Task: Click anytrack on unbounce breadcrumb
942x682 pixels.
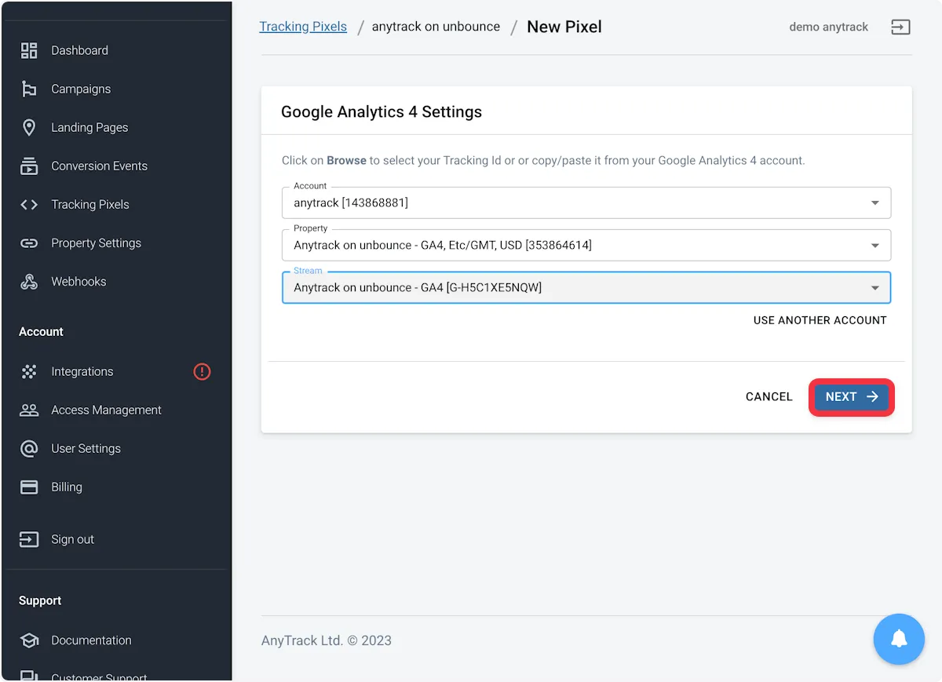Action: click(x=436, y=26)
